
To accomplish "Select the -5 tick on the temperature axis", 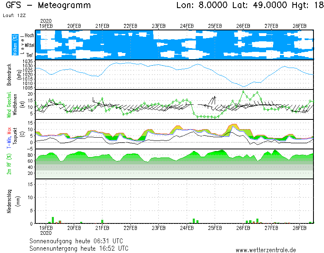I will tap(29, 149).
